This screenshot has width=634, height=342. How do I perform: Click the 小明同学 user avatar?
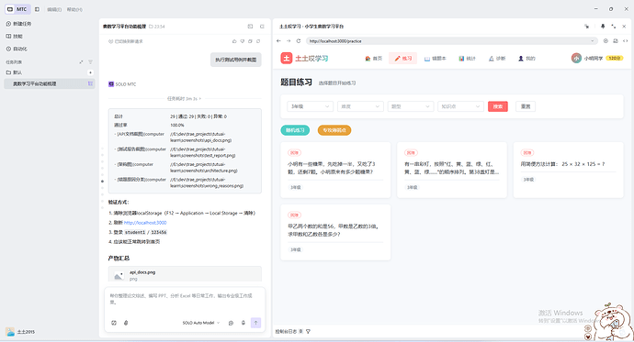pyautogui.click(x=576, y=58)
